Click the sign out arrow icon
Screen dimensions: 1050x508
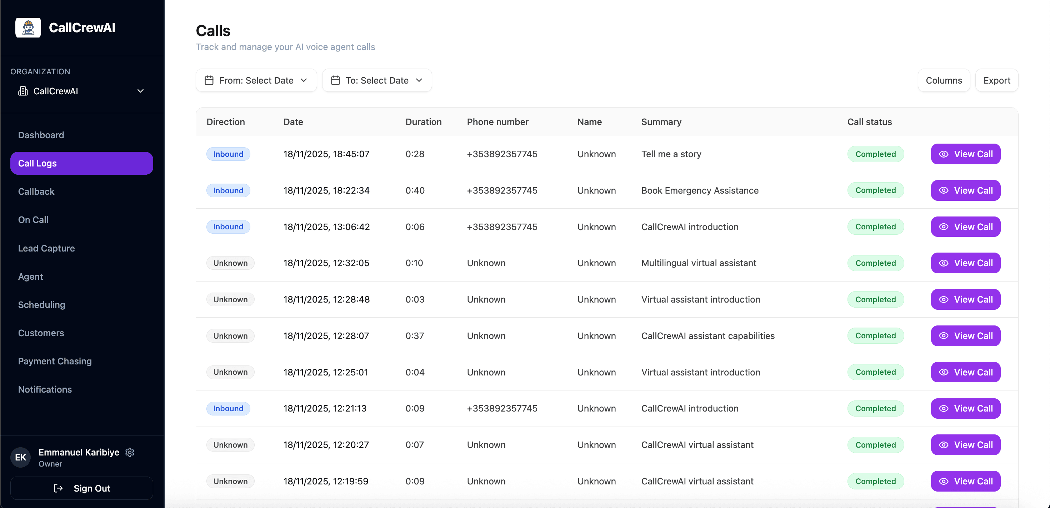pos(58,488)
